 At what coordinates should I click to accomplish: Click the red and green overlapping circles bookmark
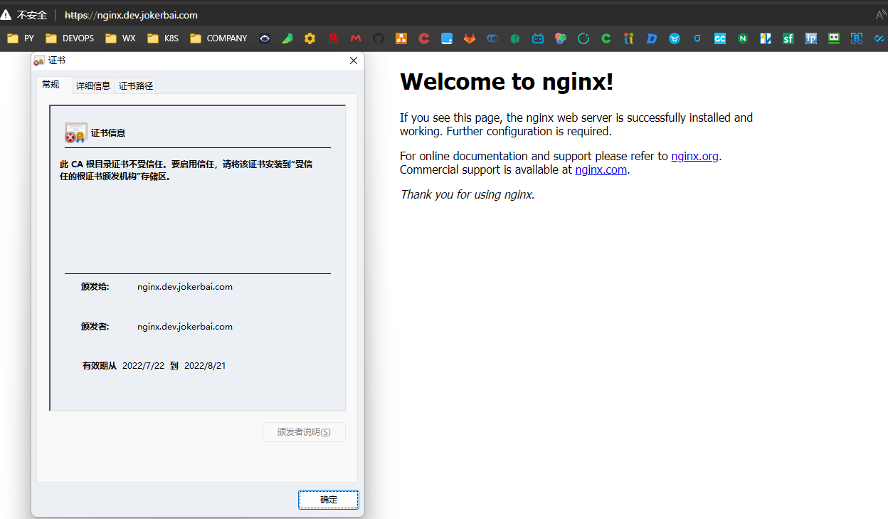(x=561, y=38)
